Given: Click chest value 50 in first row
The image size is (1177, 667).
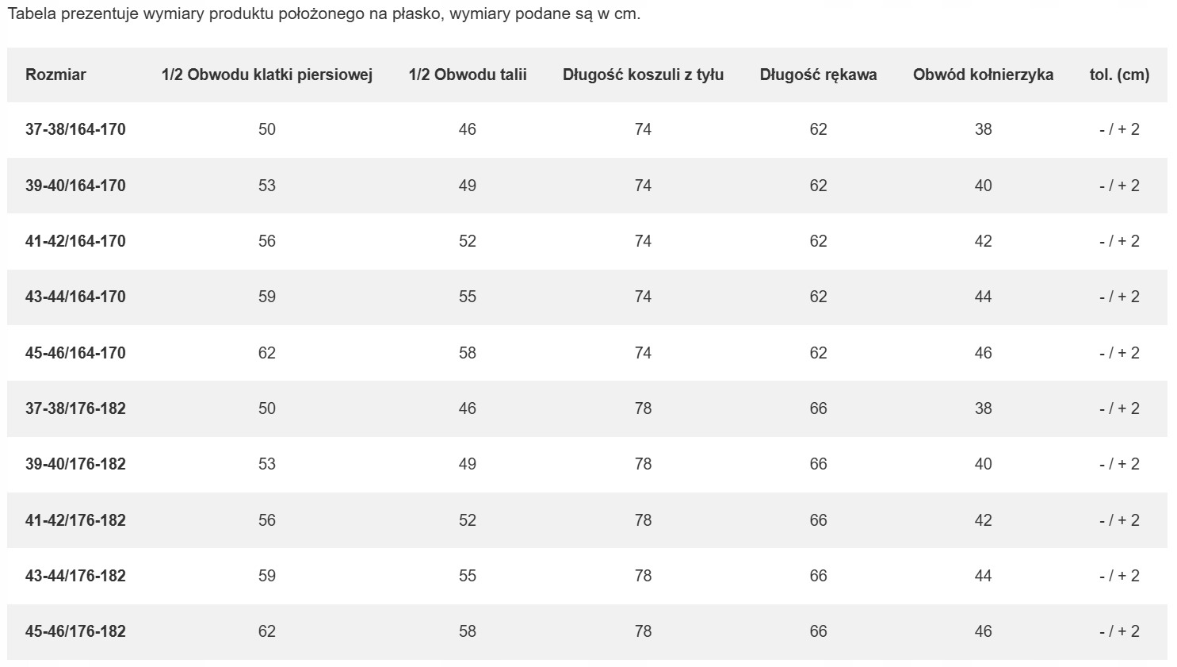Looking at the screenshot, I should [x=267, y=129].
